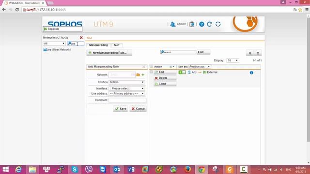Click New Masquerading Rule button
Viewport: 310px width, 174px height.
[x=109, y=53]
